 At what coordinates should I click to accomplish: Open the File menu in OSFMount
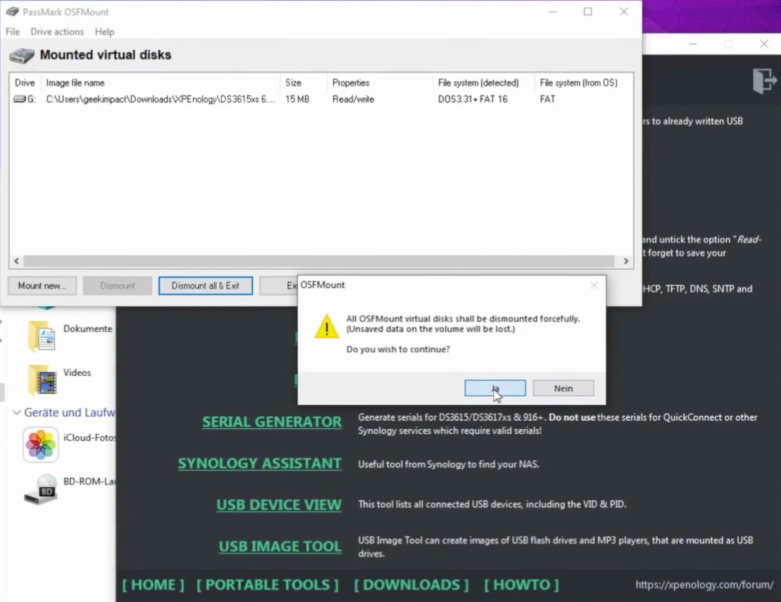click(x=13, y=32)
